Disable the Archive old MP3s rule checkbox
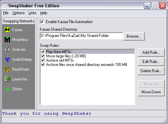Viewport: 168px width, 124px height. (x=43, y=60)
